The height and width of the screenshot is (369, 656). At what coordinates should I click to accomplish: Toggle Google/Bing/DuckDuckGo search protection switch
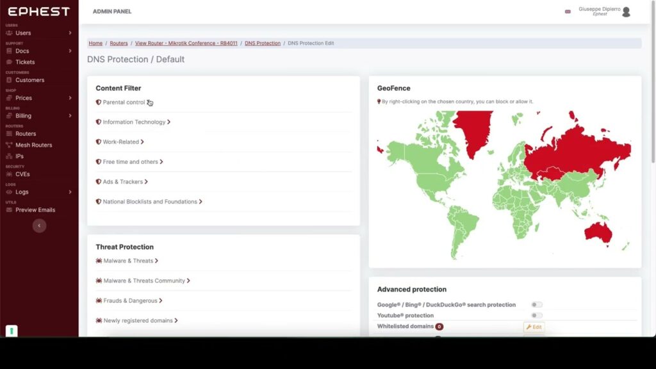coord(537,304)
